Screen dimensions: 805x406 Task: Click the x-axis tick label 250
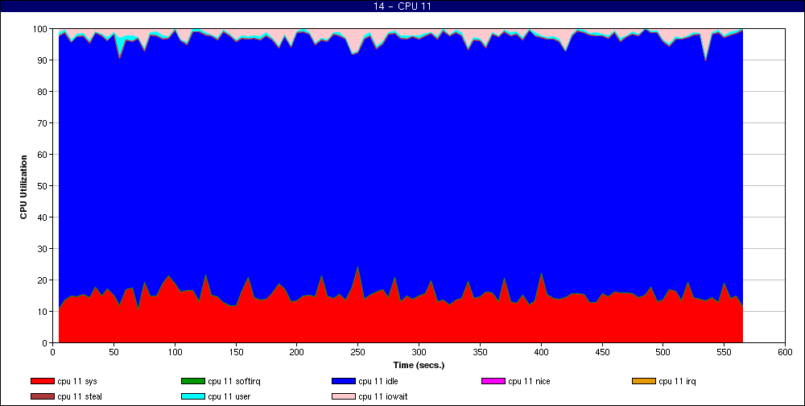358,352
